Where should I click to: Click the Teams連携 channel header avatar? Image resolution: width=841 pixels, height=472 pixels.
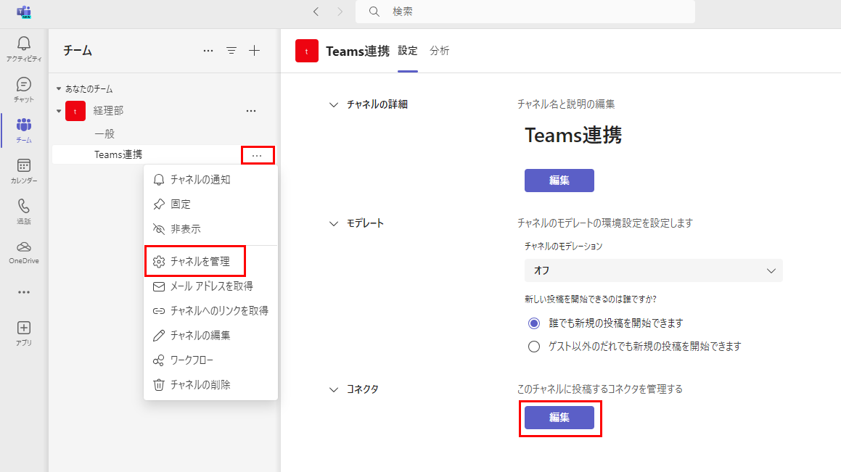[307, 51]
